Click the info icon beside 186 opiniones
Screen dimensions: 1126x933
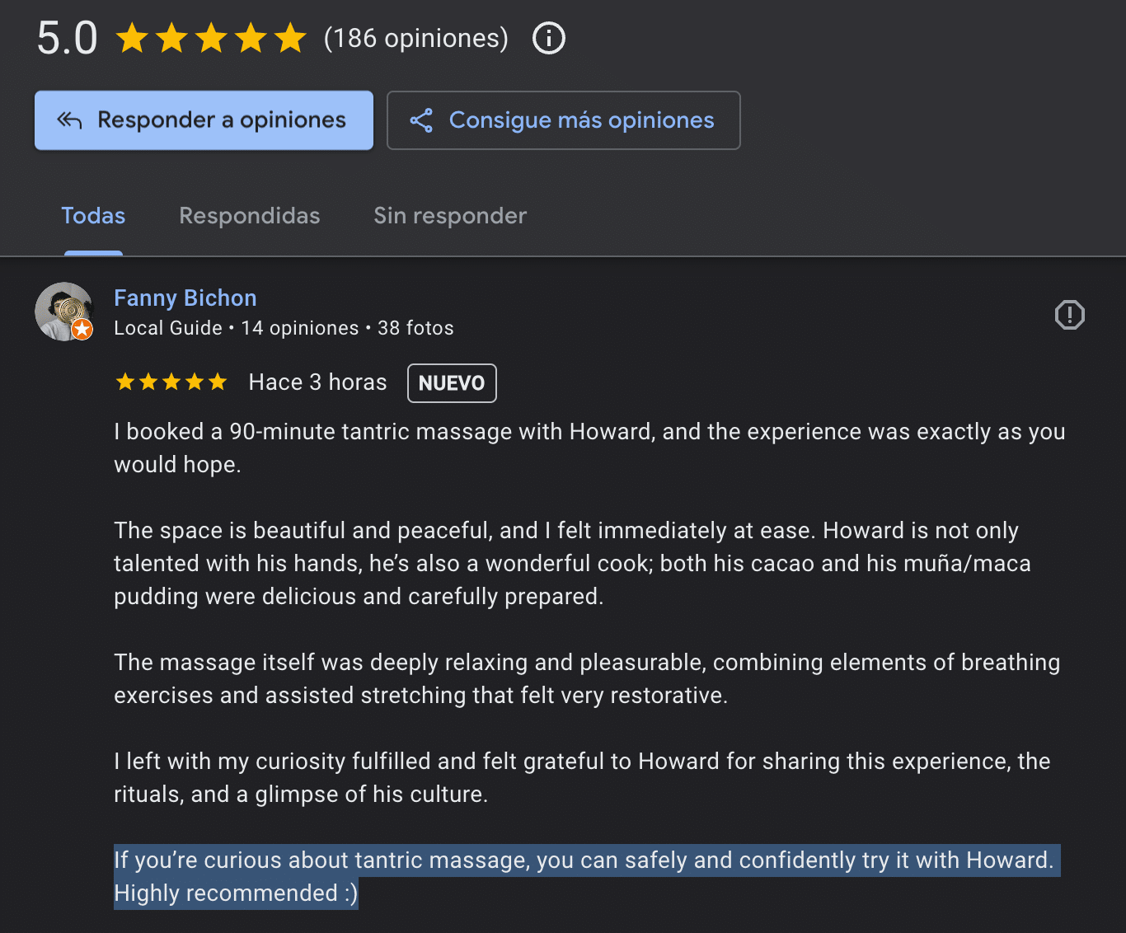[x=548, y=38]
